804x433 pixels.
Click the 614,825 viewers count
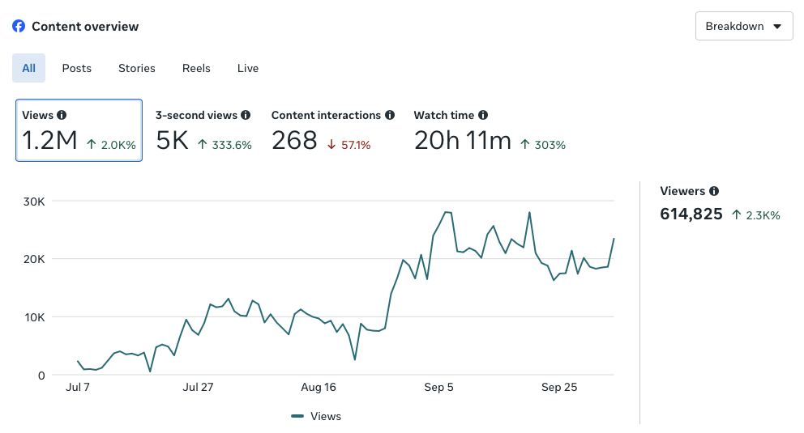pyautogui.click(x=691, y=214)
